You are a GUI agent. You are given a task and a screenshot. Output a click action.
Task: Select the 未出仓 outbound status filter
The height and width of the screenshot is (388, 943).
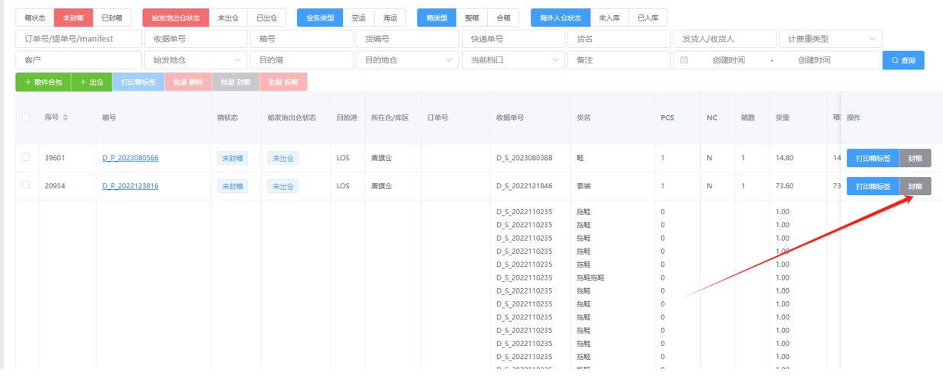(228, 18)
